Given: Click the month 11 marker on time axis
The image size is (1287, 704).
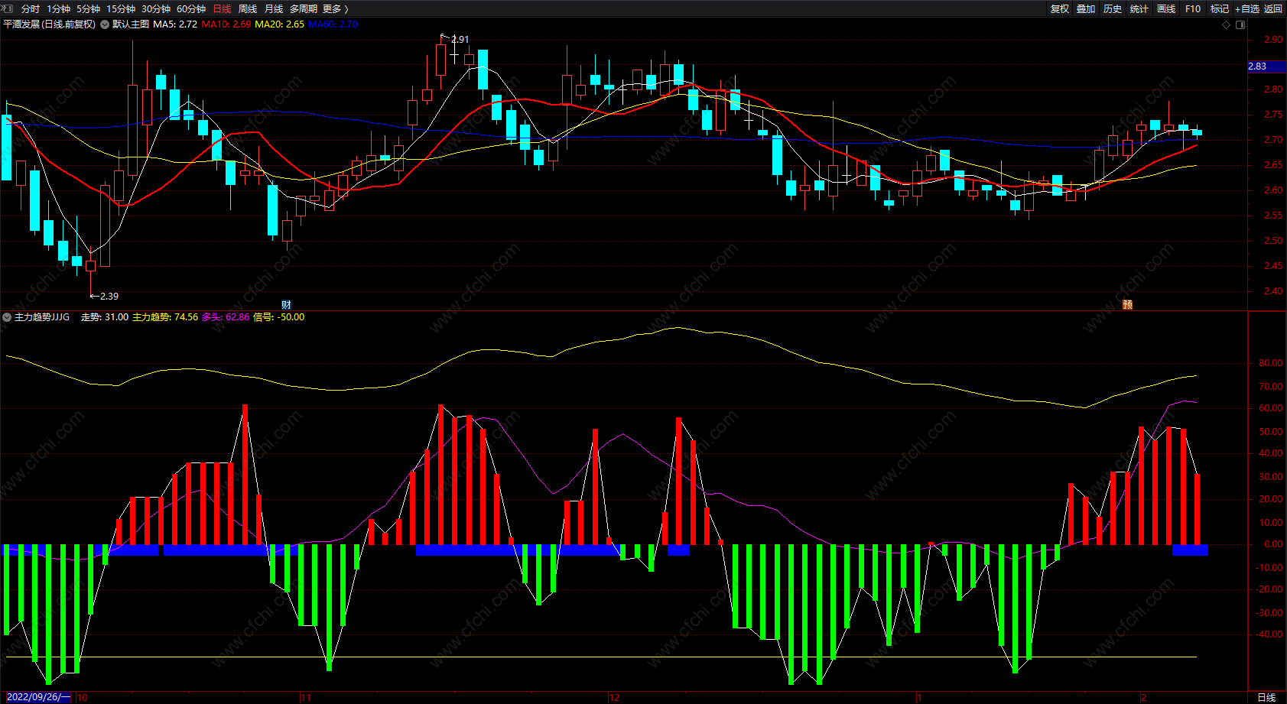Looking at the screenshot, I should pyautogui.click(x=306, y=697).
